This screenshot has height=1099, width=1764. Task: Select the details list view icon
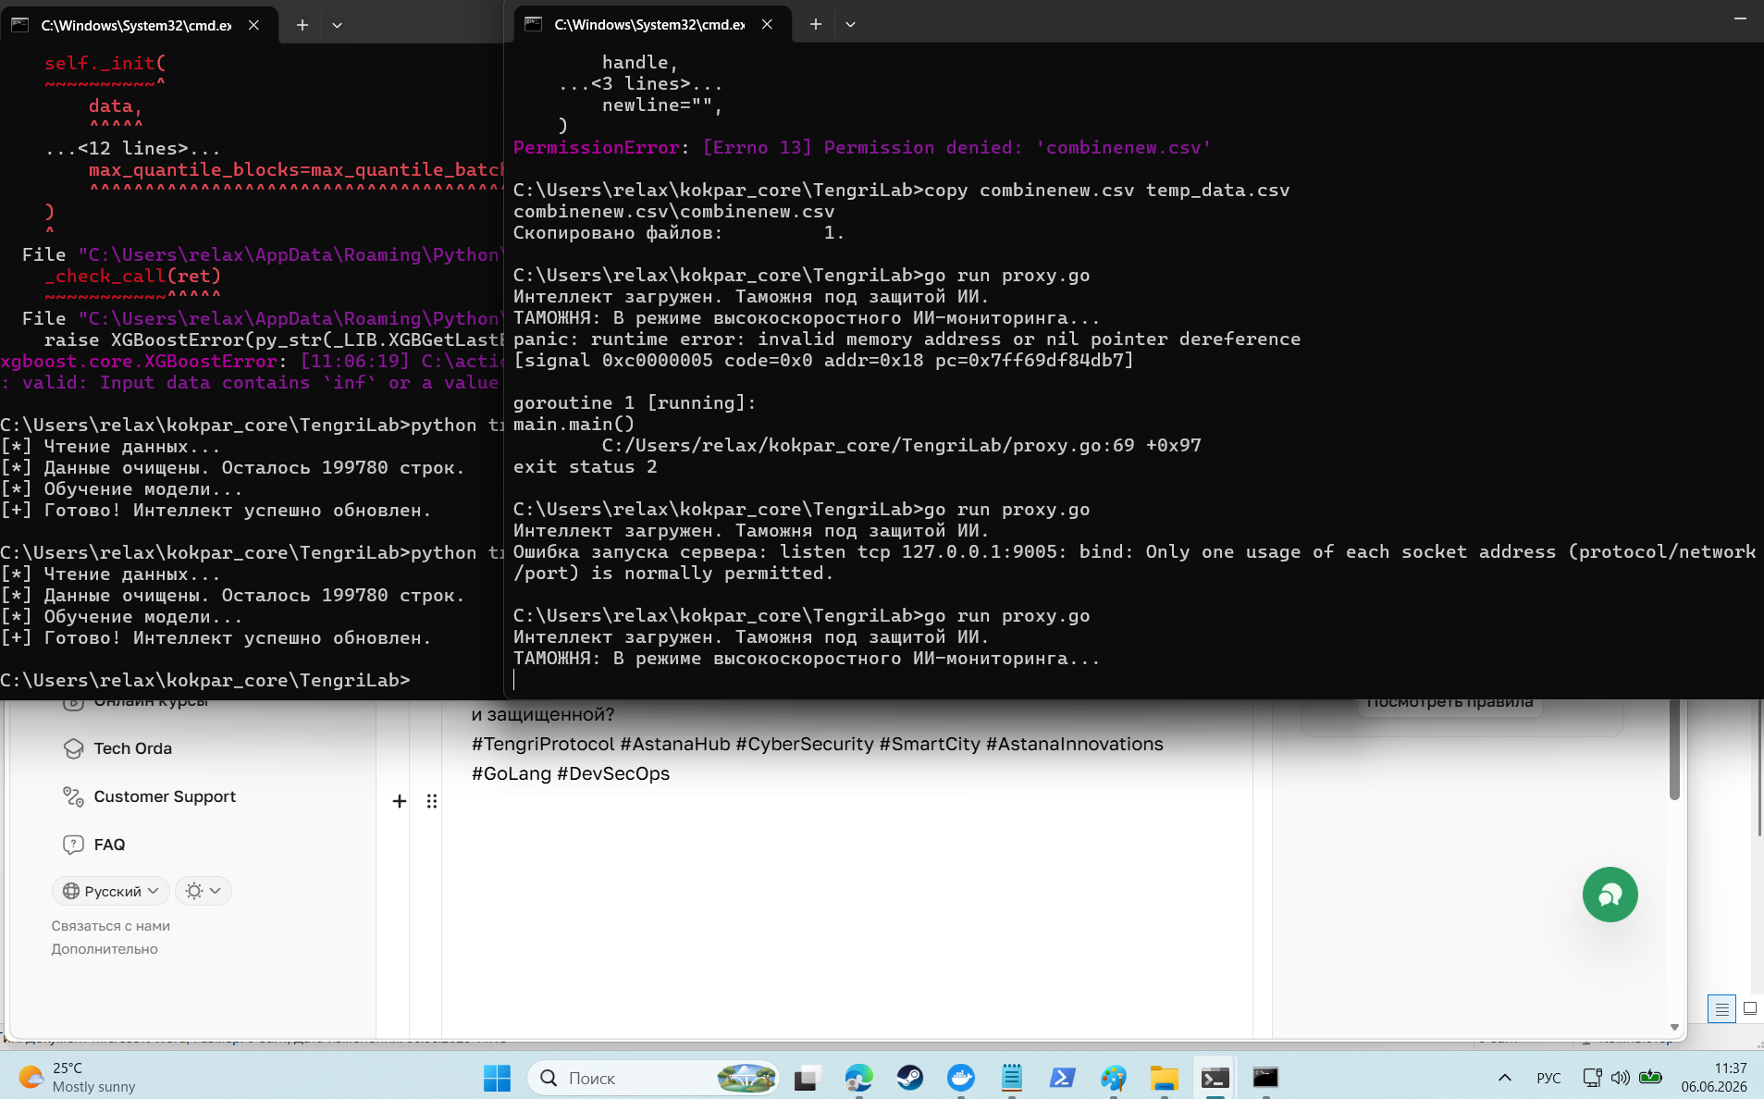pos(1721,1009)
